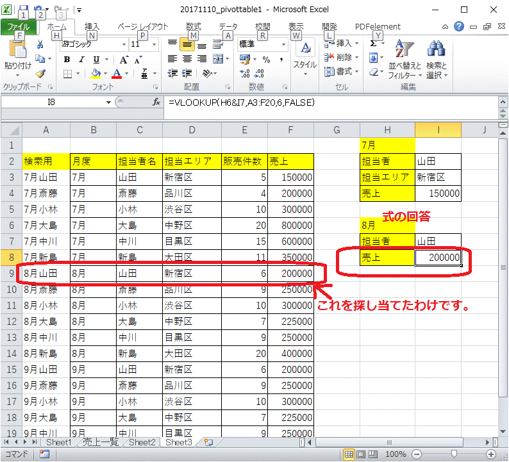This screenshot has height=462, width=509.
Task: Select cell F9 containing 200000
Action: 290,273
